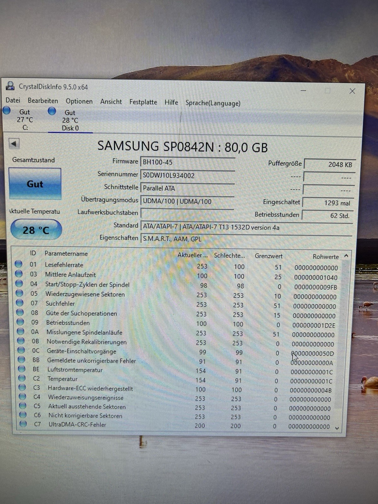
Task: Minimize the CrystalDiskInfo window
Action: tap(303, 91)
